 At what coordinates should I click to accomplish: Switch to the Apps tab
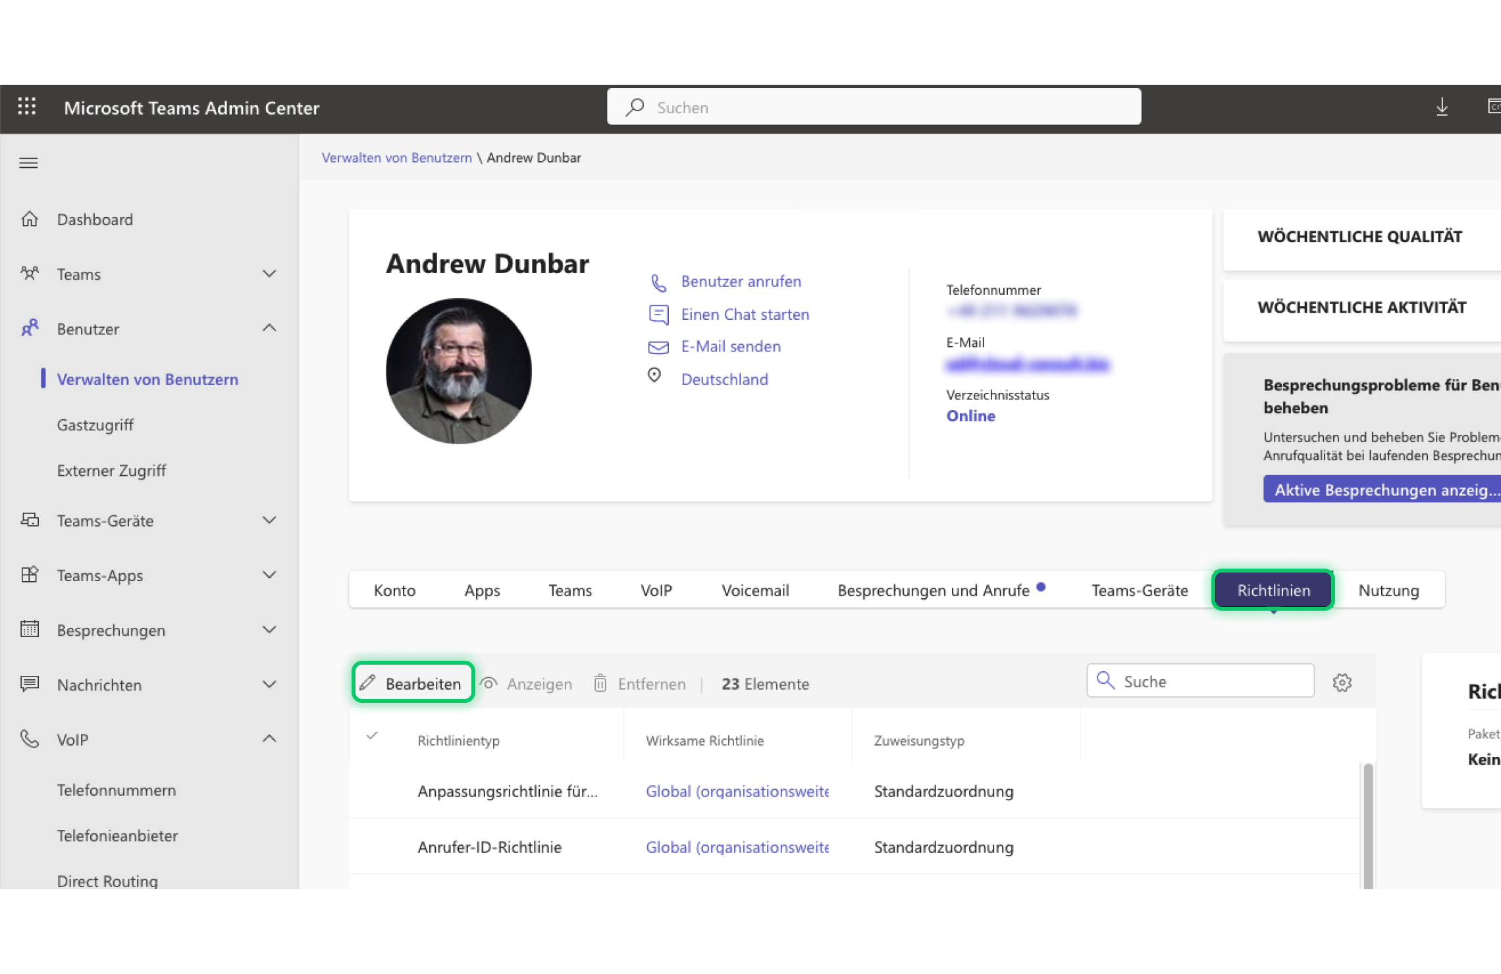[482, 590]
